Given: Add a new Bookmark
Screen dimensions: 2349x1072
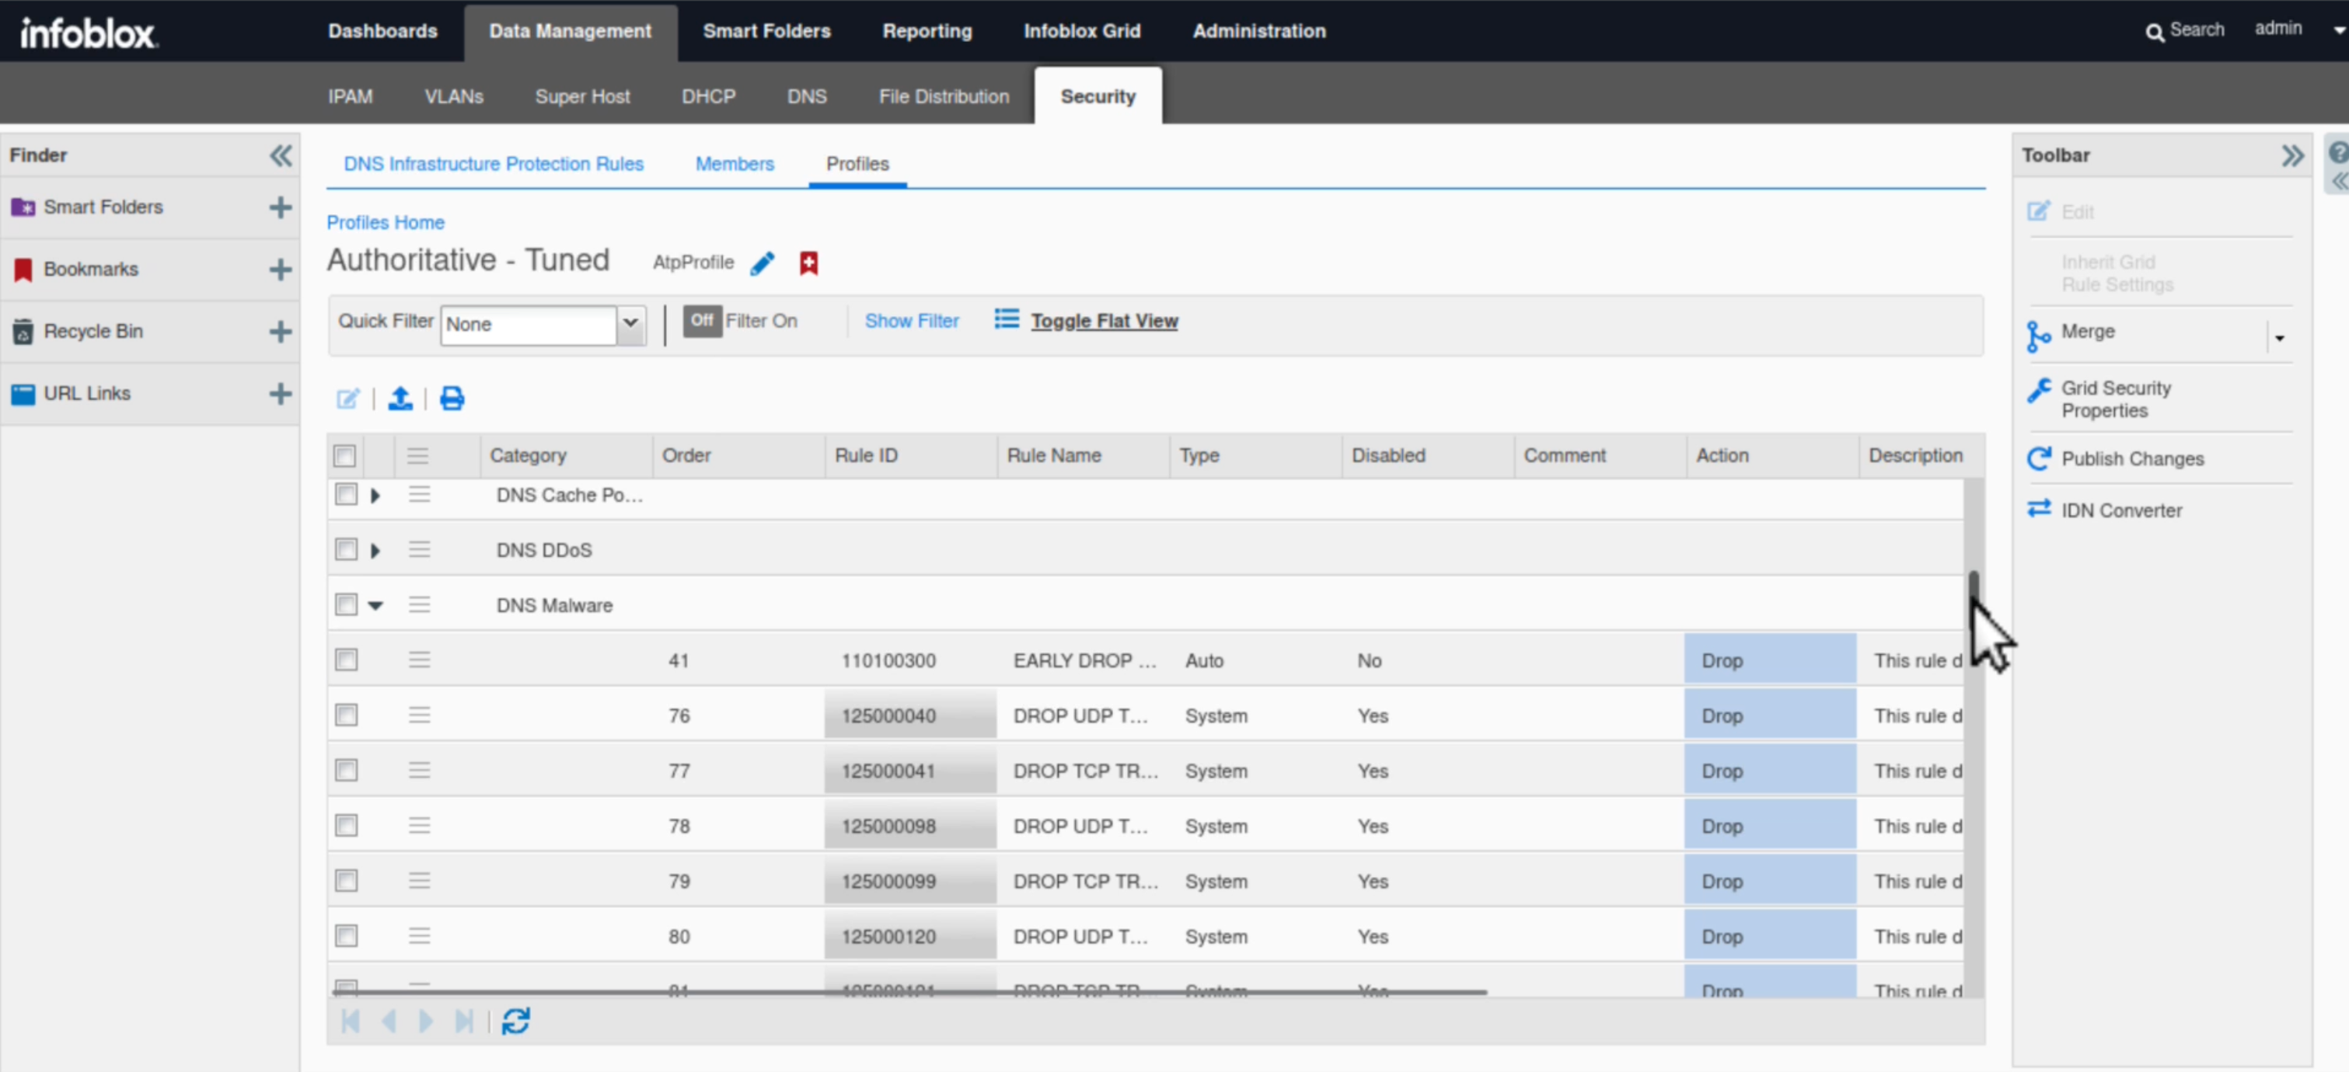Looking at the screenshot, I should (x=281, y=269).
